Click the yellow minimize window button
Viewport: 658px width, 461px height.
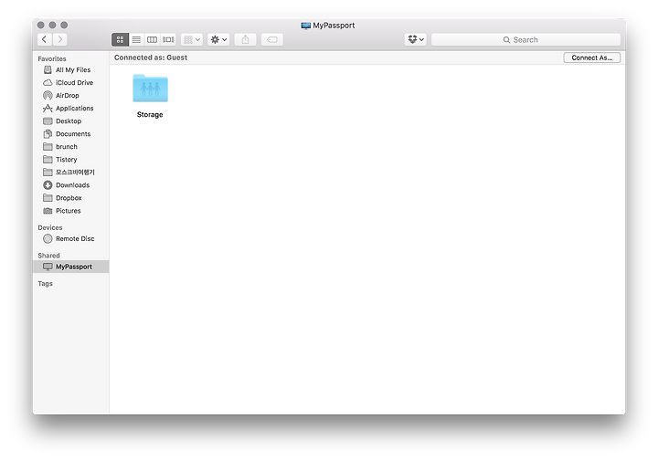(52, 26)
